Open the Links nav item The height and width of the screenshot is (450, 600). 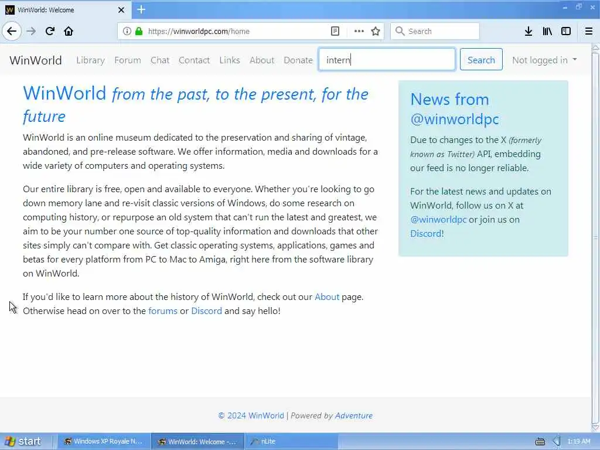230,60
